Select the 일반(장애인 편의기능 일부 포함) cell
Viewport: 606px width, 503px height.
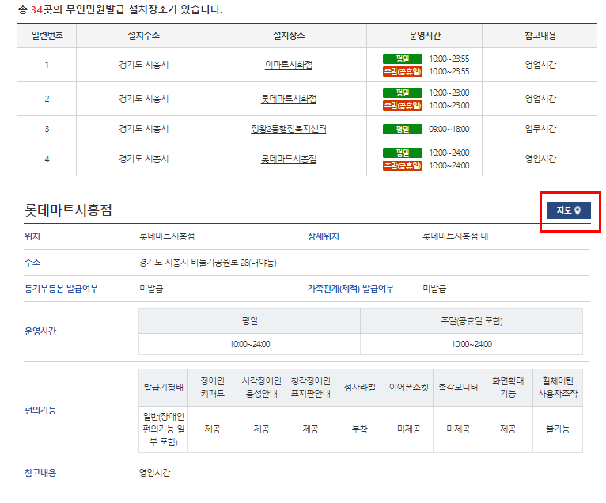(x=164, y=429)
